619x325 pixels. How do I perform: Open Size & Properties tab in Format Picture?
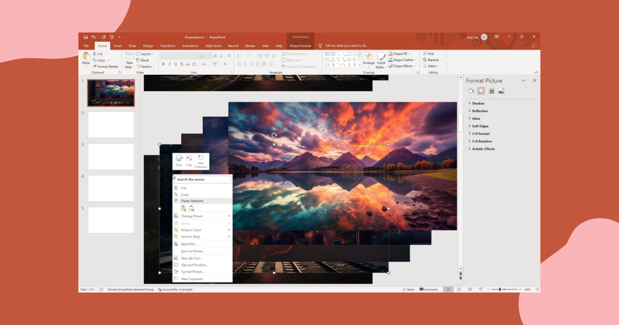click(x=491, y=91)
